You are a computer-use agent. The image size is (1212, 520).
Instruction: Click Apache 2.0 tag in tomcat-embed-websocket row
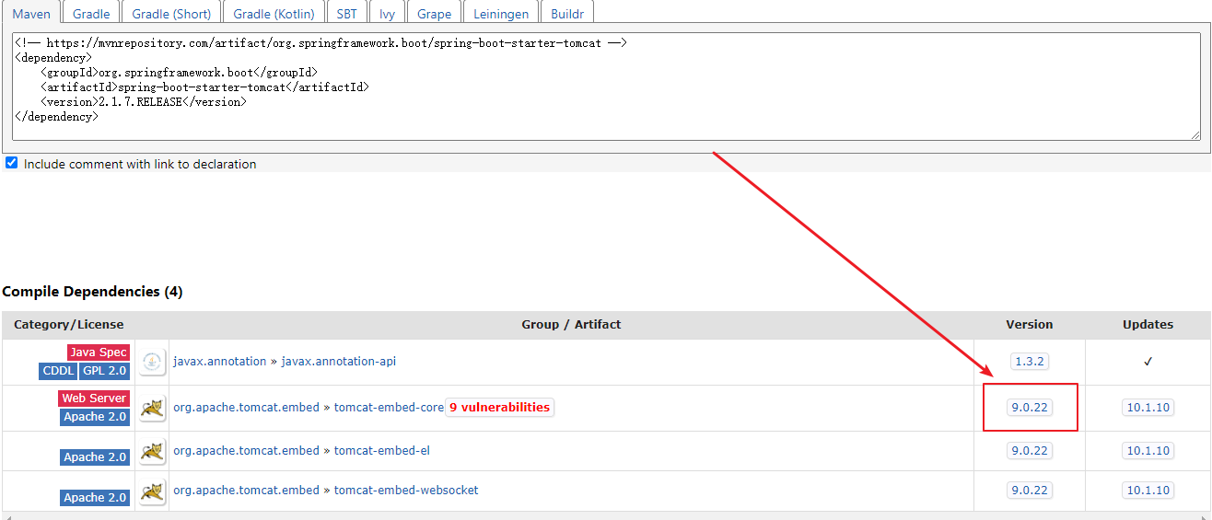click(x=96, y=498)
